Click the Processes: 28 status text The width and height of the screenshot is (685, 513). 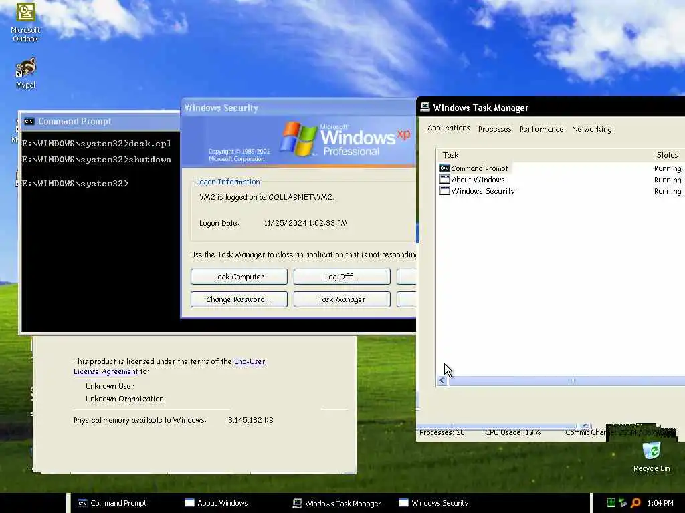click(442, 432)
